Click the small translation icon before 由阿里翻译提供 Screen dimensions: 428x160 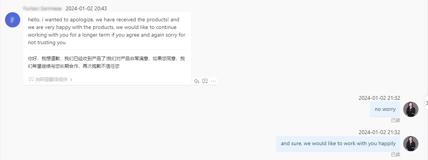tap(31, 80)
